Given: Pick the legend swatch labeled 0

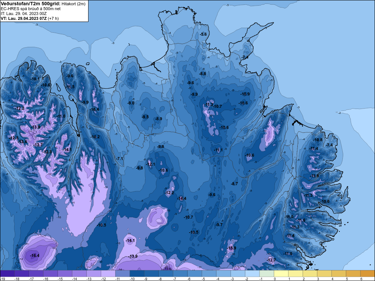Looking at the screenshot, I should pos(281,273).
